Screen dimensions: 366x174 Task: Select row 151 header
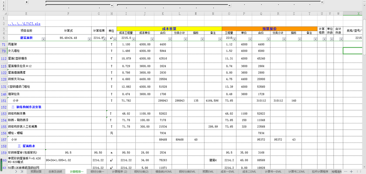pyautogui.click(x=4, y=100)
